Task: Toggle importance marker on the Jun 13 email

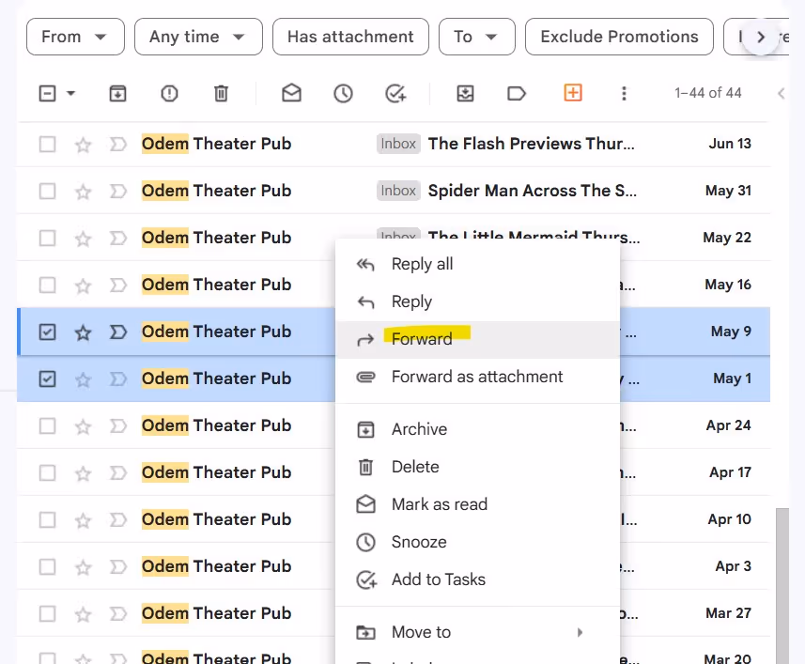Action: 118,145
